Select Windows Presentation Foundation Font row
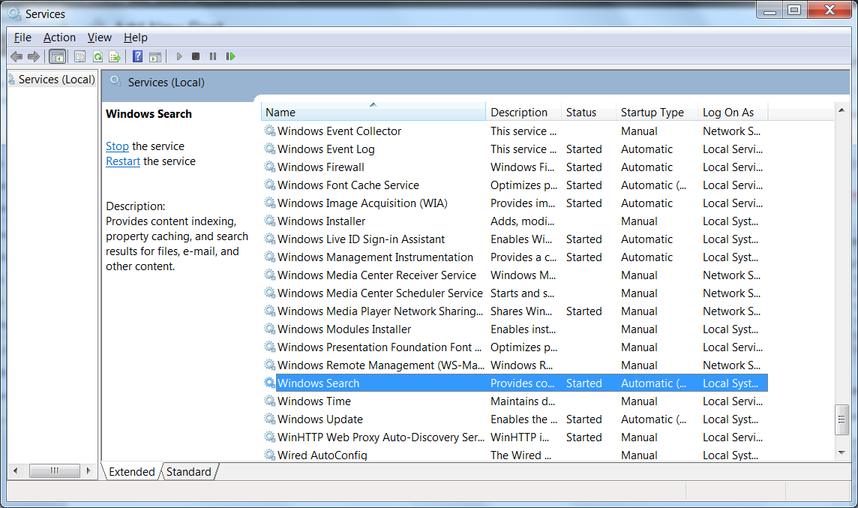This screenshot has height=508, width=858. click(x=514, y=347)
